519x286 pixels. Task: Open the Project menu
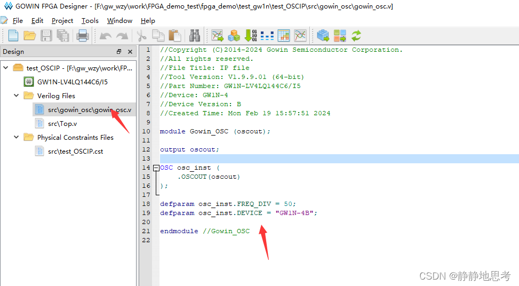(x=62, y=20)
